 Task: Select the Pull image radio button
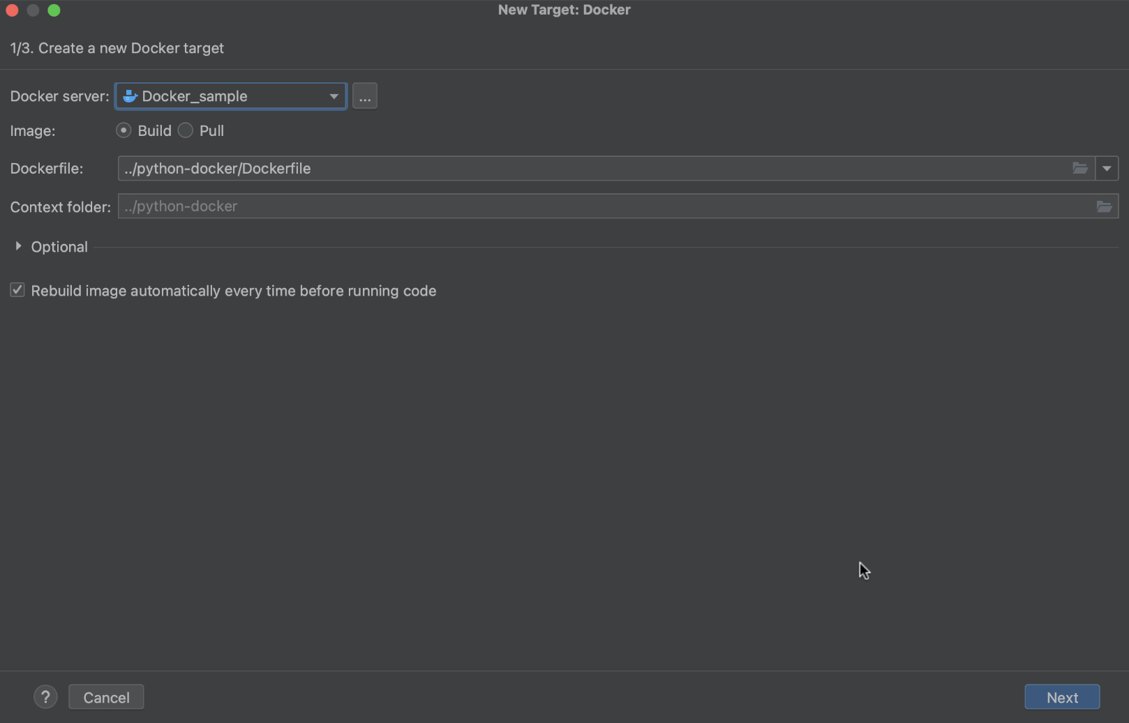coord(186,130)
